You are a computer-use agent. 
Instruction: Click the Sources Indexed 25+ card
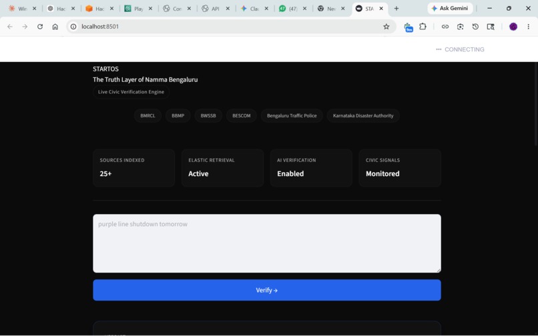pyautogui.click(x=133, y=167)
